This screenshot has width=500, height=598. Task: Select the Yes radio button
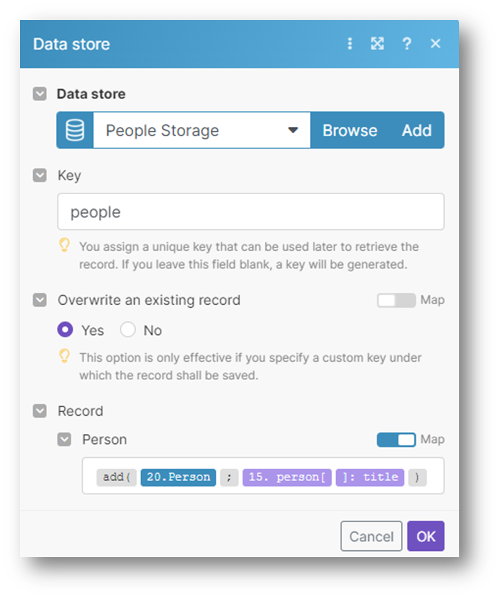click(65, 330)
